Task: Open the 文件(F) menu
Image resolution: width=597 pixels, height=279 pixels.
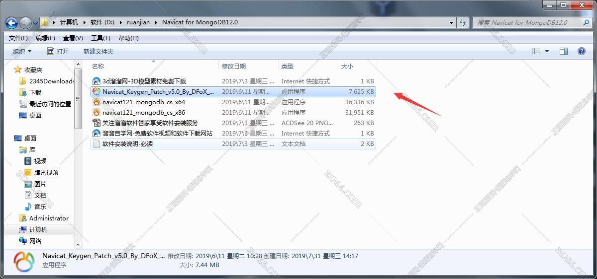Action: (x=18, y=38)
